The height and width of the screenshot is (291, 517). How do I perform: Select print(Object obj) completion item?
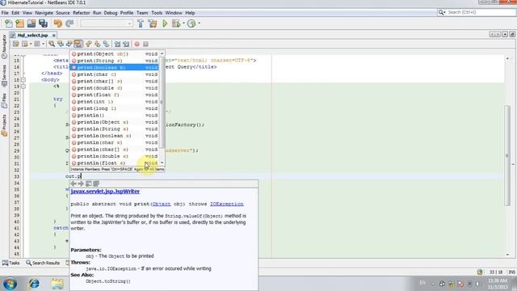(x=114, y=54)
